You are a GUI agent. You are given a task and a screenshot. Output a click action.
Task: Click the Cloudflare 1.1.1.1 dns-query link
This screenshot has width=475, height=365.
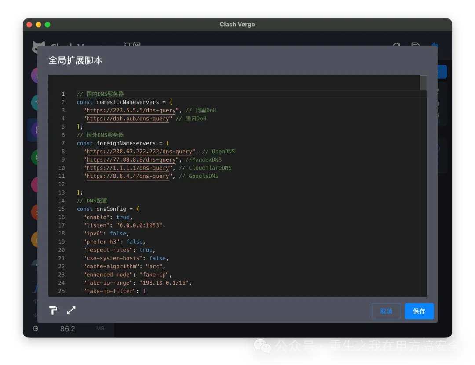coord(128,168)
